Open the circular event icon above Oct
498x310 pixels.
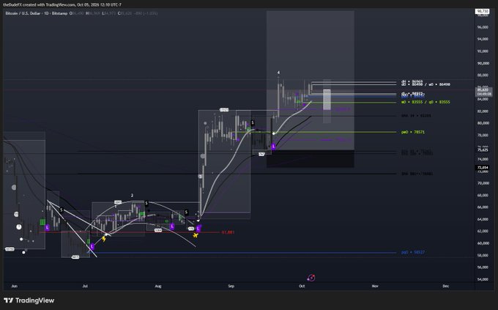tap(311, 278)
